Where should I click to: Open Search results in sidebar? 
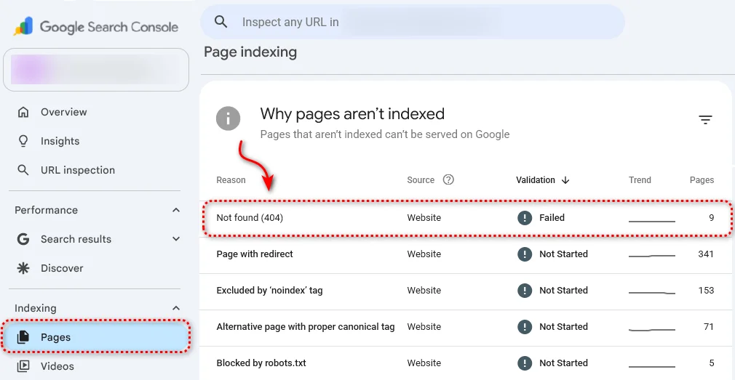tap(76, 239)
